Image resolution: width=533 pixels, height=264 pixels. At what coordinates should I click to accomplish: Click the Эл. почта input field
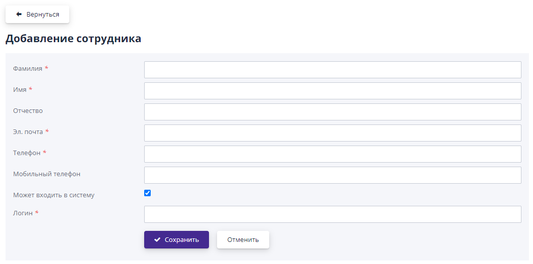pos(332,133)
